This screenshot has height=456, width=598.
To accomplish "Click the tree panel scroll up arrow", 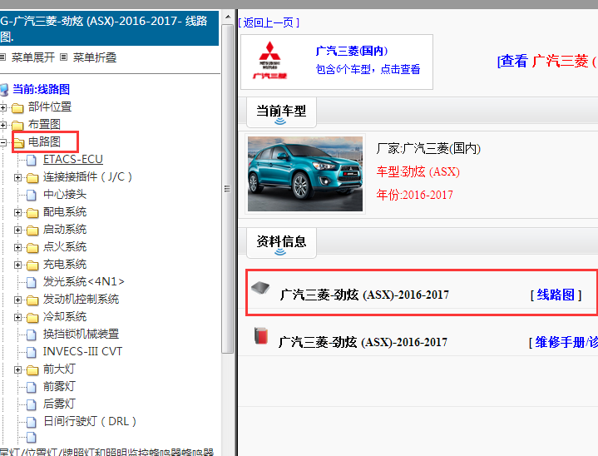I will click(x=227, y=17).
